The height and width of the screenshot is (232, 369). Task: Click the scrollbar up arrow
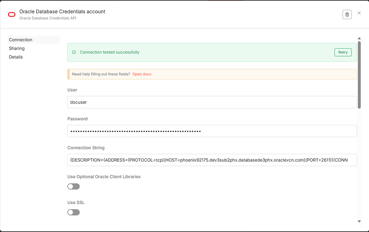[x=359, y=38]
